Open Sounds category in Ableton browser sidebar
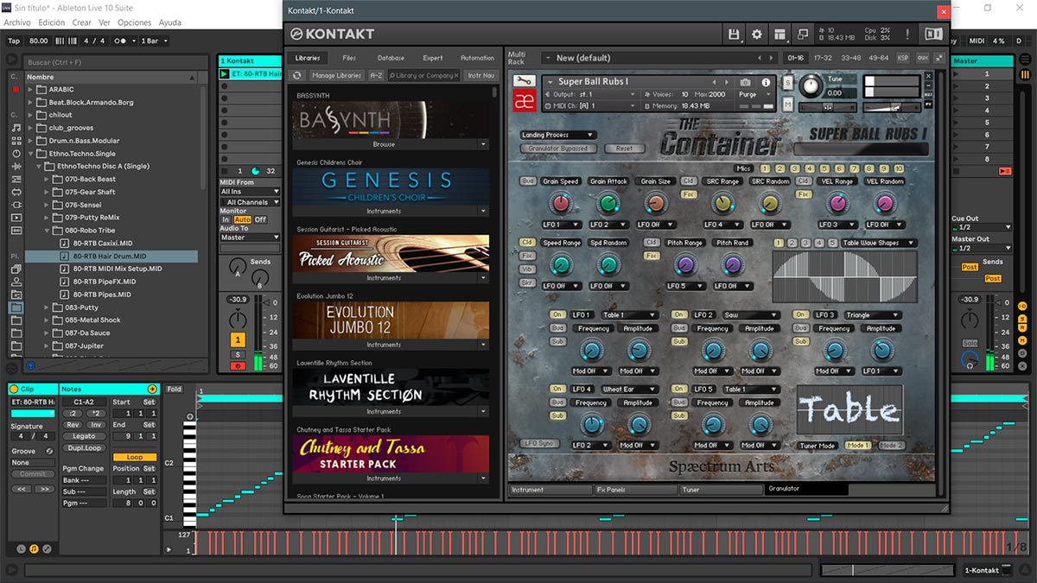 (16, 128)
